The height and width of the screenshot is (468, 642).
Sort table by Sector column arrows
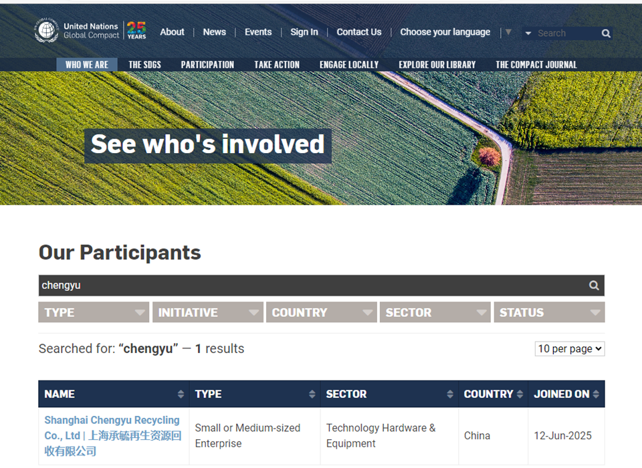tap(450, 394)
